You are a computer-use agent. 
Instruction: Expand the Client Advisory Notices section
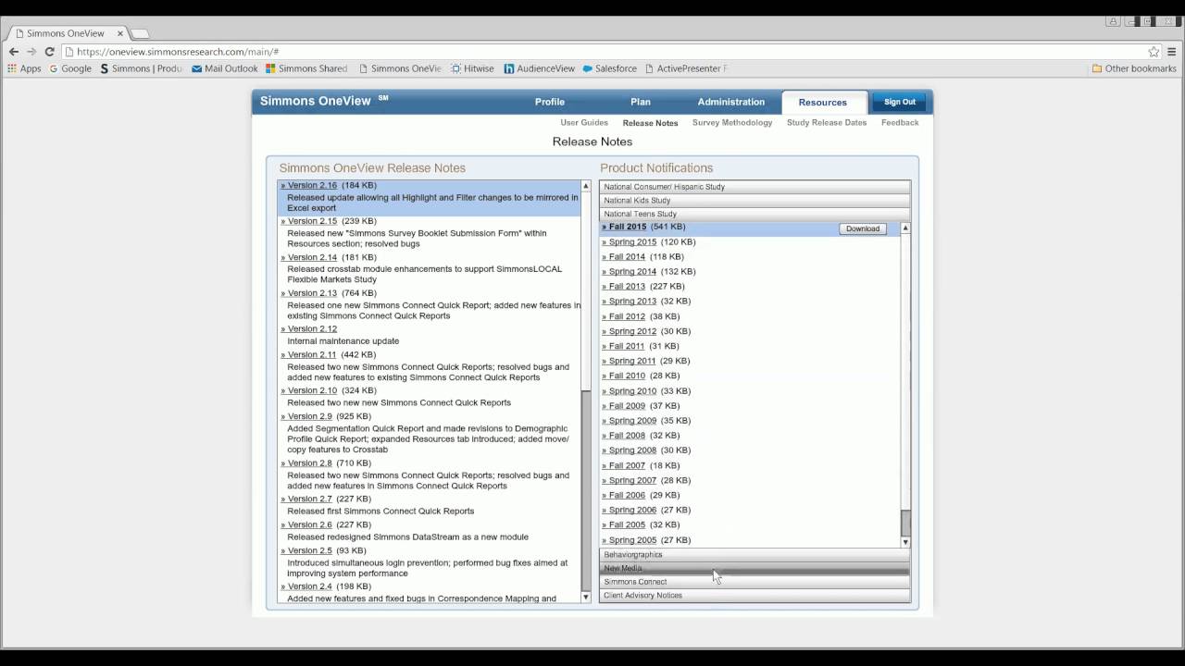[755, 596]
